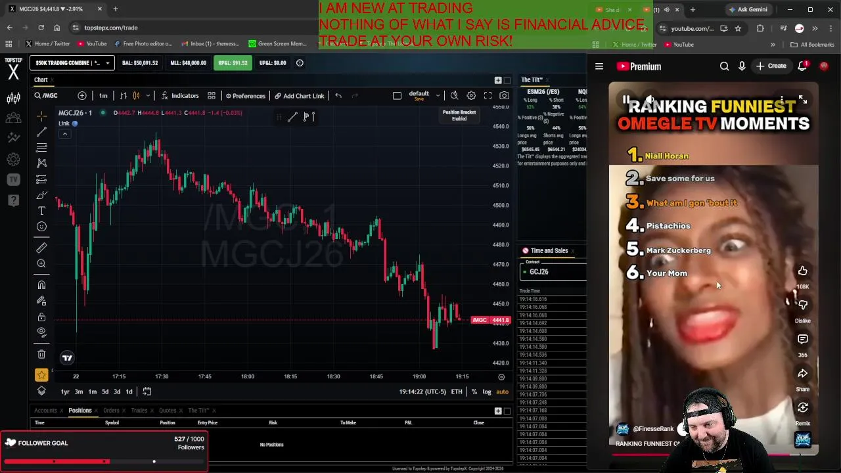Image resolution: width=841 pixels, height=473 pixels.
Task: Select the trend line drawing tool
Action: [41, 132]
